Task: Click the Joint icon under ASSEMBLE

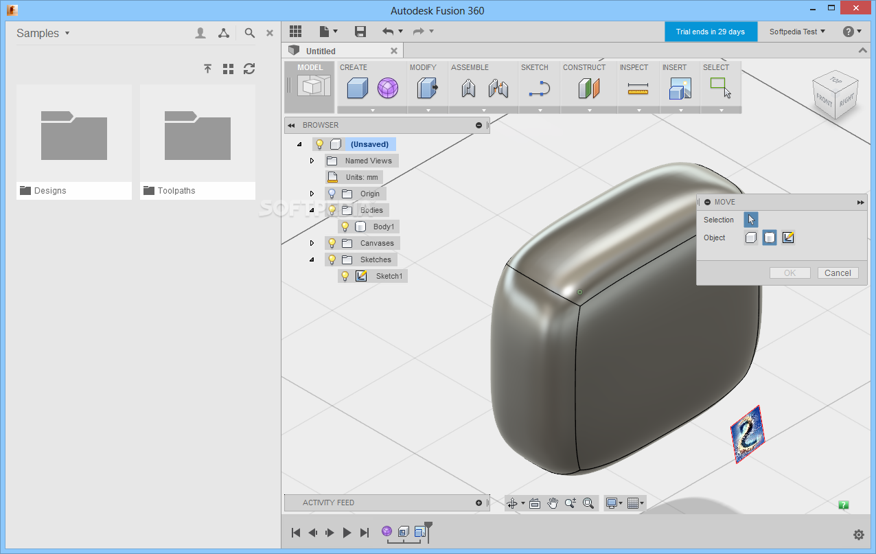Action: pyautogui.click(x=498, y=88)
